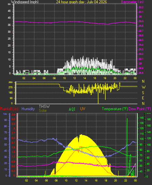Click the "29.1" barometer axis value

click(x=141, y=59)
